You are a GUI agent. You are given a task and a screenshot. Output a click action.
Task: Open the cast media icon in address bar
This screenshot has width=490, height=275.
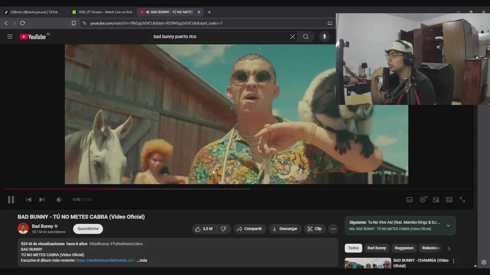click(x=330, y=23)
